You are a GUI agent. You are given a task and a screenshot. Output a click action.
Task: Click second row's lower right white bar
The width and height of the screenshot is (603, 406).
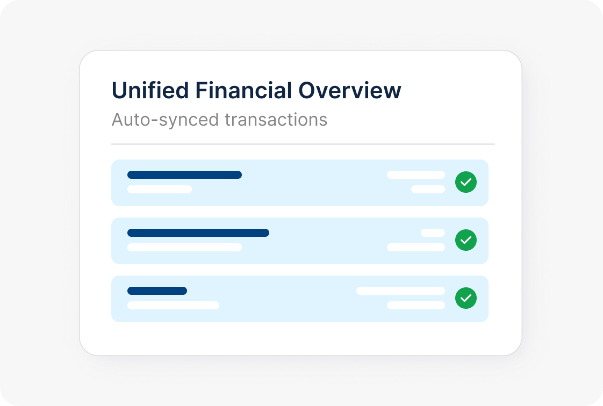[x=416, y=247]
